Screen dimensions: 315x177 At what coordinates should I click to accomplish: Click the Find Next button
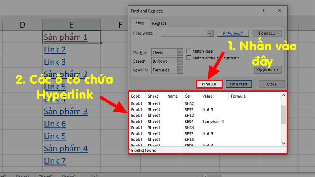239,84
